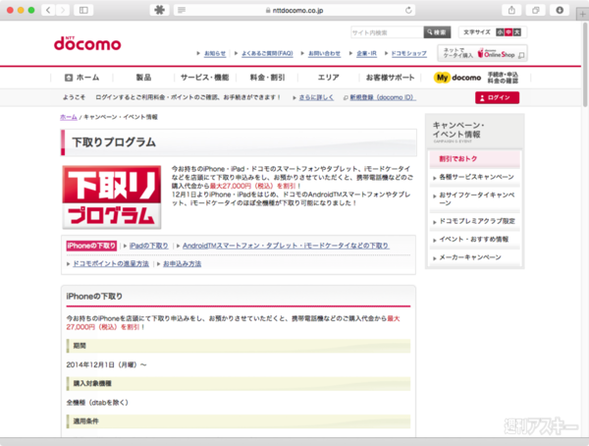Viewport: 589px width, 446px height.
Task: Click the extension puzzle icon in toolbar
Action: [160, 10]
